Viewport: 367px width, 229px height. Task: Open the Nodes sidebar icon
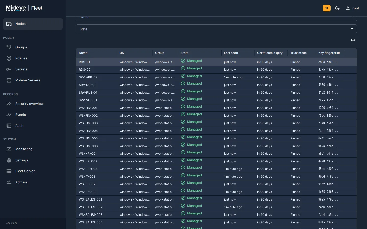pyautogui.click(x=9, y=24)
